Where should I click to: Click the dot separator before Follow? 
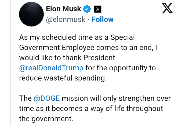(x=89, y=20)
